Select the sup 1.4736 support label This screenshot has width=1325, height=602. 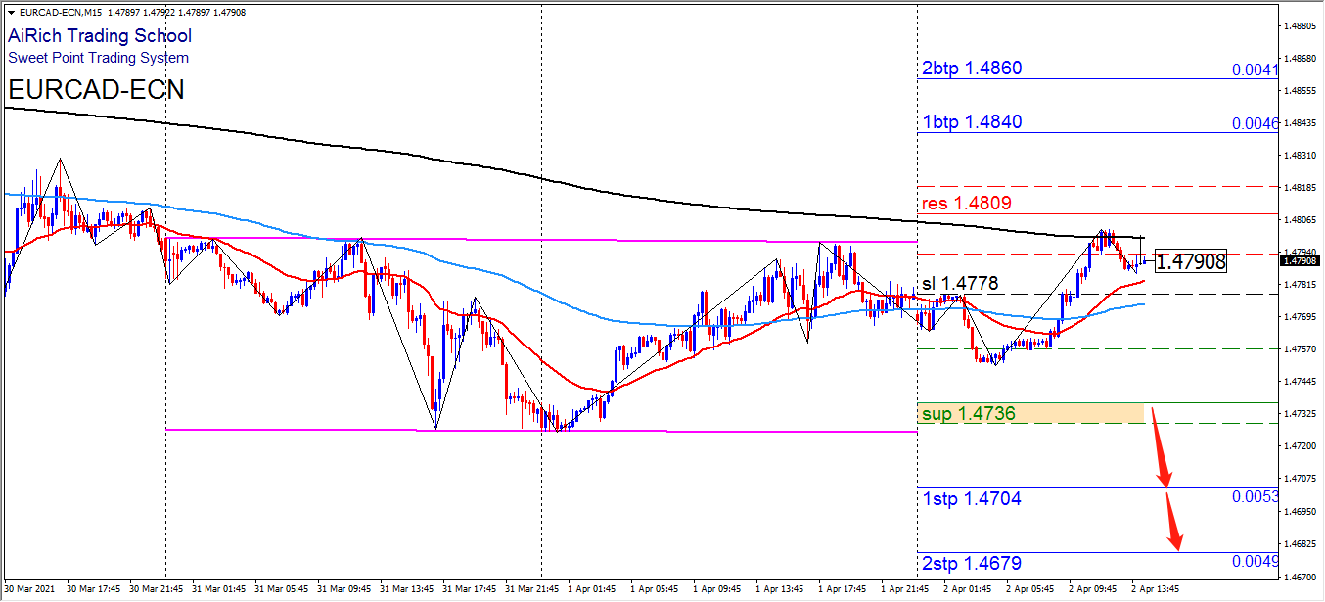pyautogui.click(x=969, y=414)
